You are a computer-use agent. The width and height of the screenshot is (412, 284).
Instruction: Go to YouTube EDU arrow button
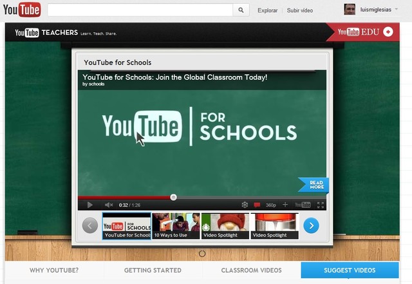coord(388,32)
